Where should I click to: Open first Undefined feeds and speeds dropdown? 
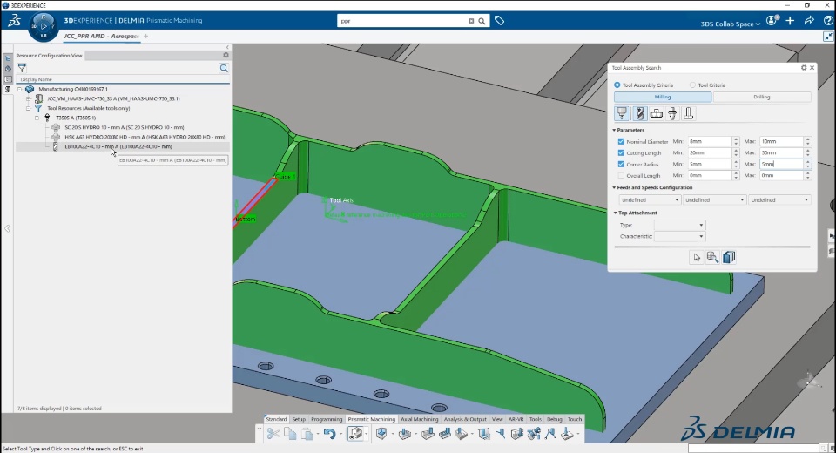(x=650, y=200)
